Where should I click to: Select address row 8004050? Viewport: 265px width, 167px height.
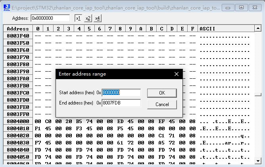pos(18,157)
